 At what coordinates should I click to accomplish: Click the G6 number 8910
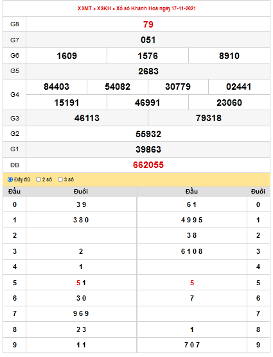pyautogui.click(x=229, y=56)
